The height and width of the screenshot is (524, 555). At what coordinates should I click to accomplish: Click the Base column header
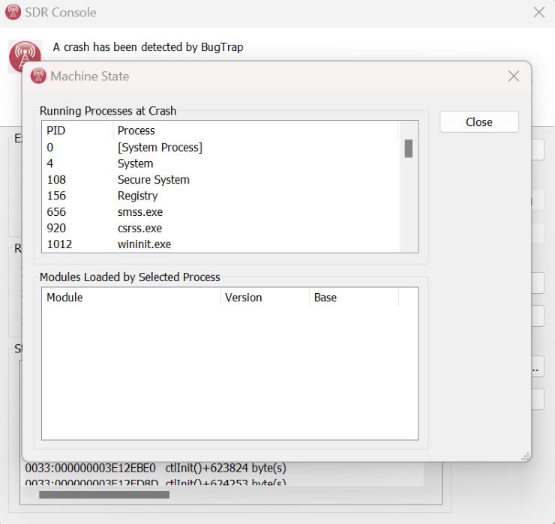pos(354,297)
